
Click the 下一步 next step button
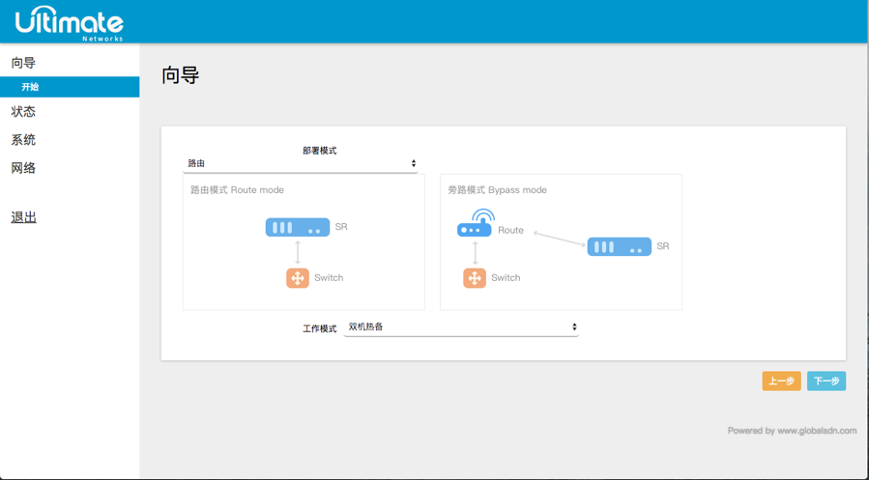point(826,381)
